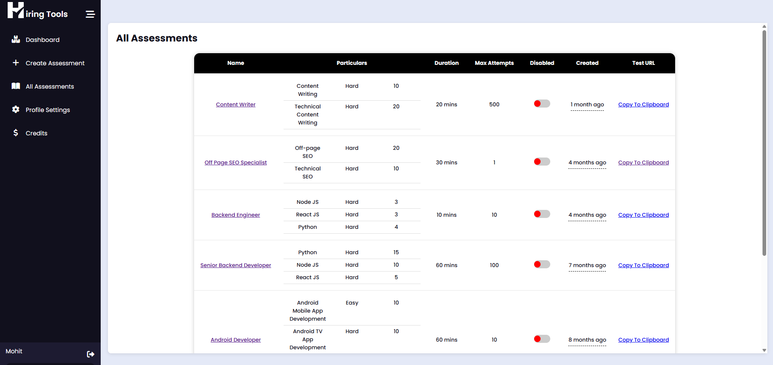Toggle Disabled switch for Off Page SEO Specialist

point(542,162)
